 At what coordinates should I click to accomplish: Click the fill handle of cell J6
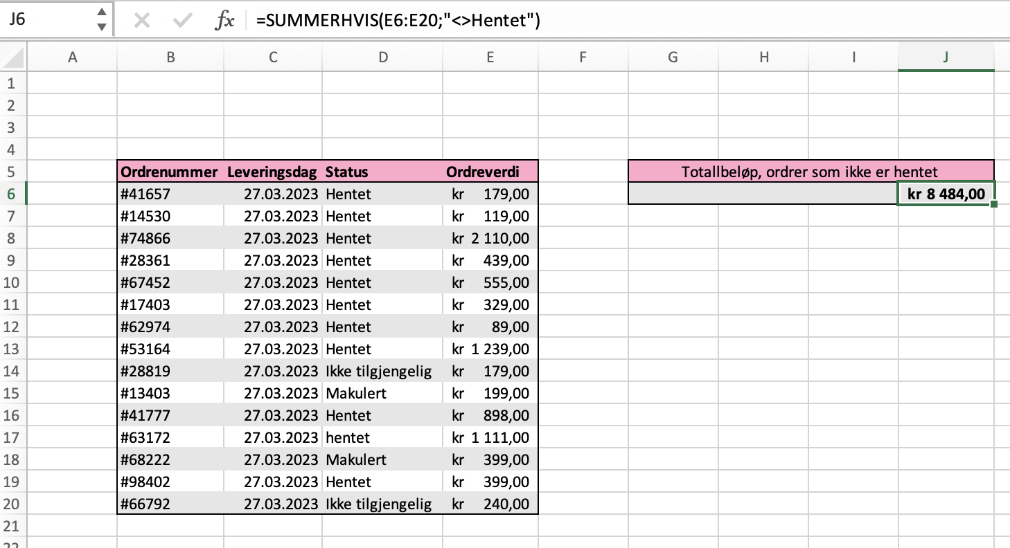pyautogui.click(x=994, y=204)
